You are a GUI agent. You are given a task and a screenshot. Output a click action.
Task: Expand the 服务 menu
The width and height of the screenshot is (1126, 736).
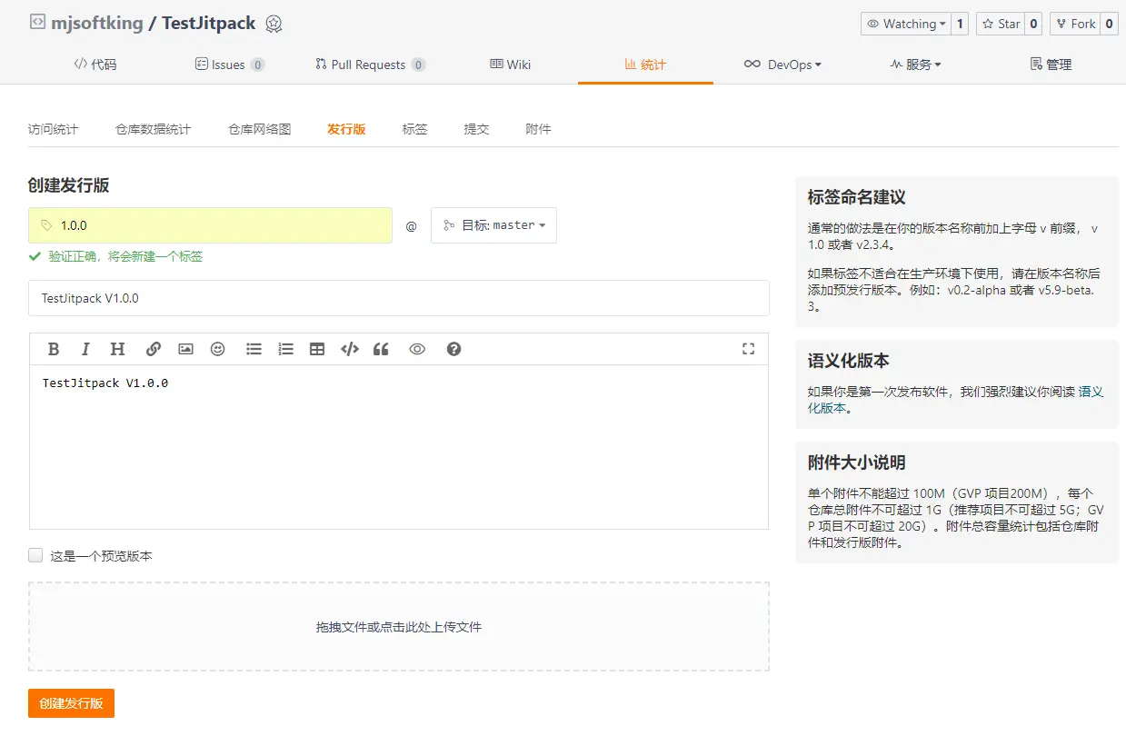(915, 65)
